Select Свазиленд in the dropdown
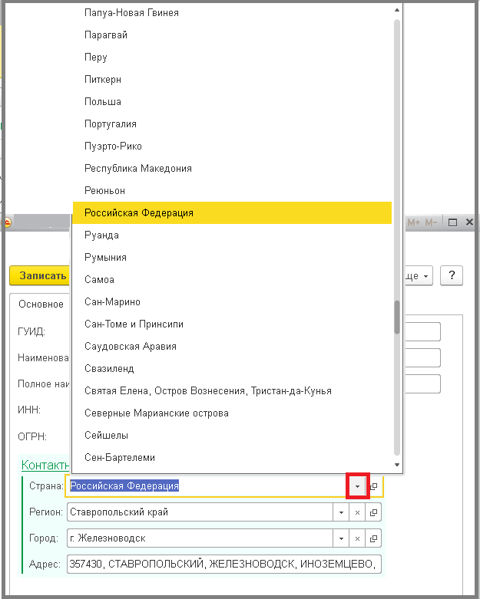The width and height of the screenshot is (480, 599). click(232, 368)
